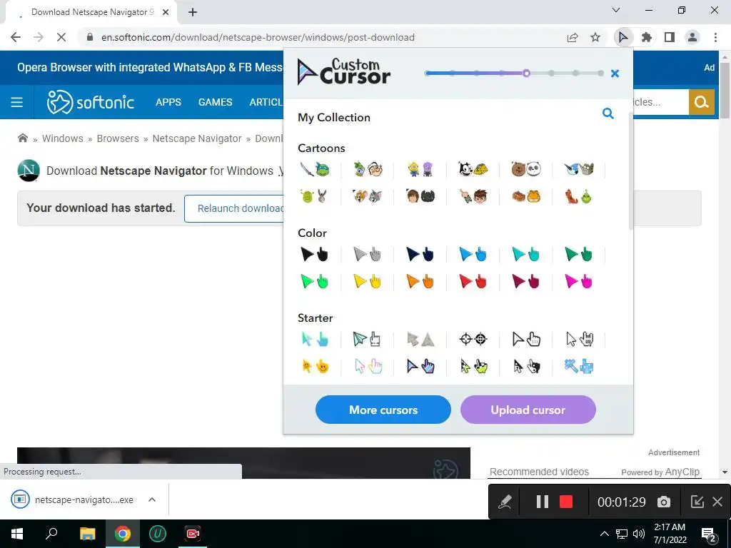The image size is (731, 548).
Task: Open search in Custom Cursor popup
Action: point(608,113)
